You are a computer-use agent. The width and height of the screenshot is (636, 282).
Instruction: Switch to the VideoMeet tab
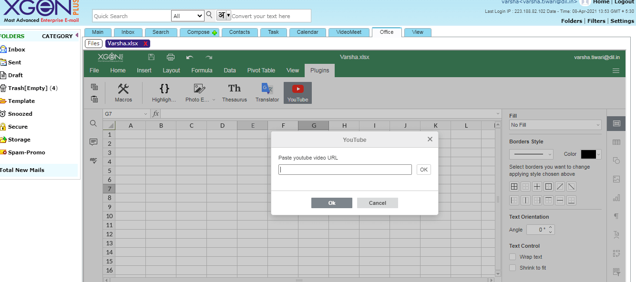tap(349, 32)
